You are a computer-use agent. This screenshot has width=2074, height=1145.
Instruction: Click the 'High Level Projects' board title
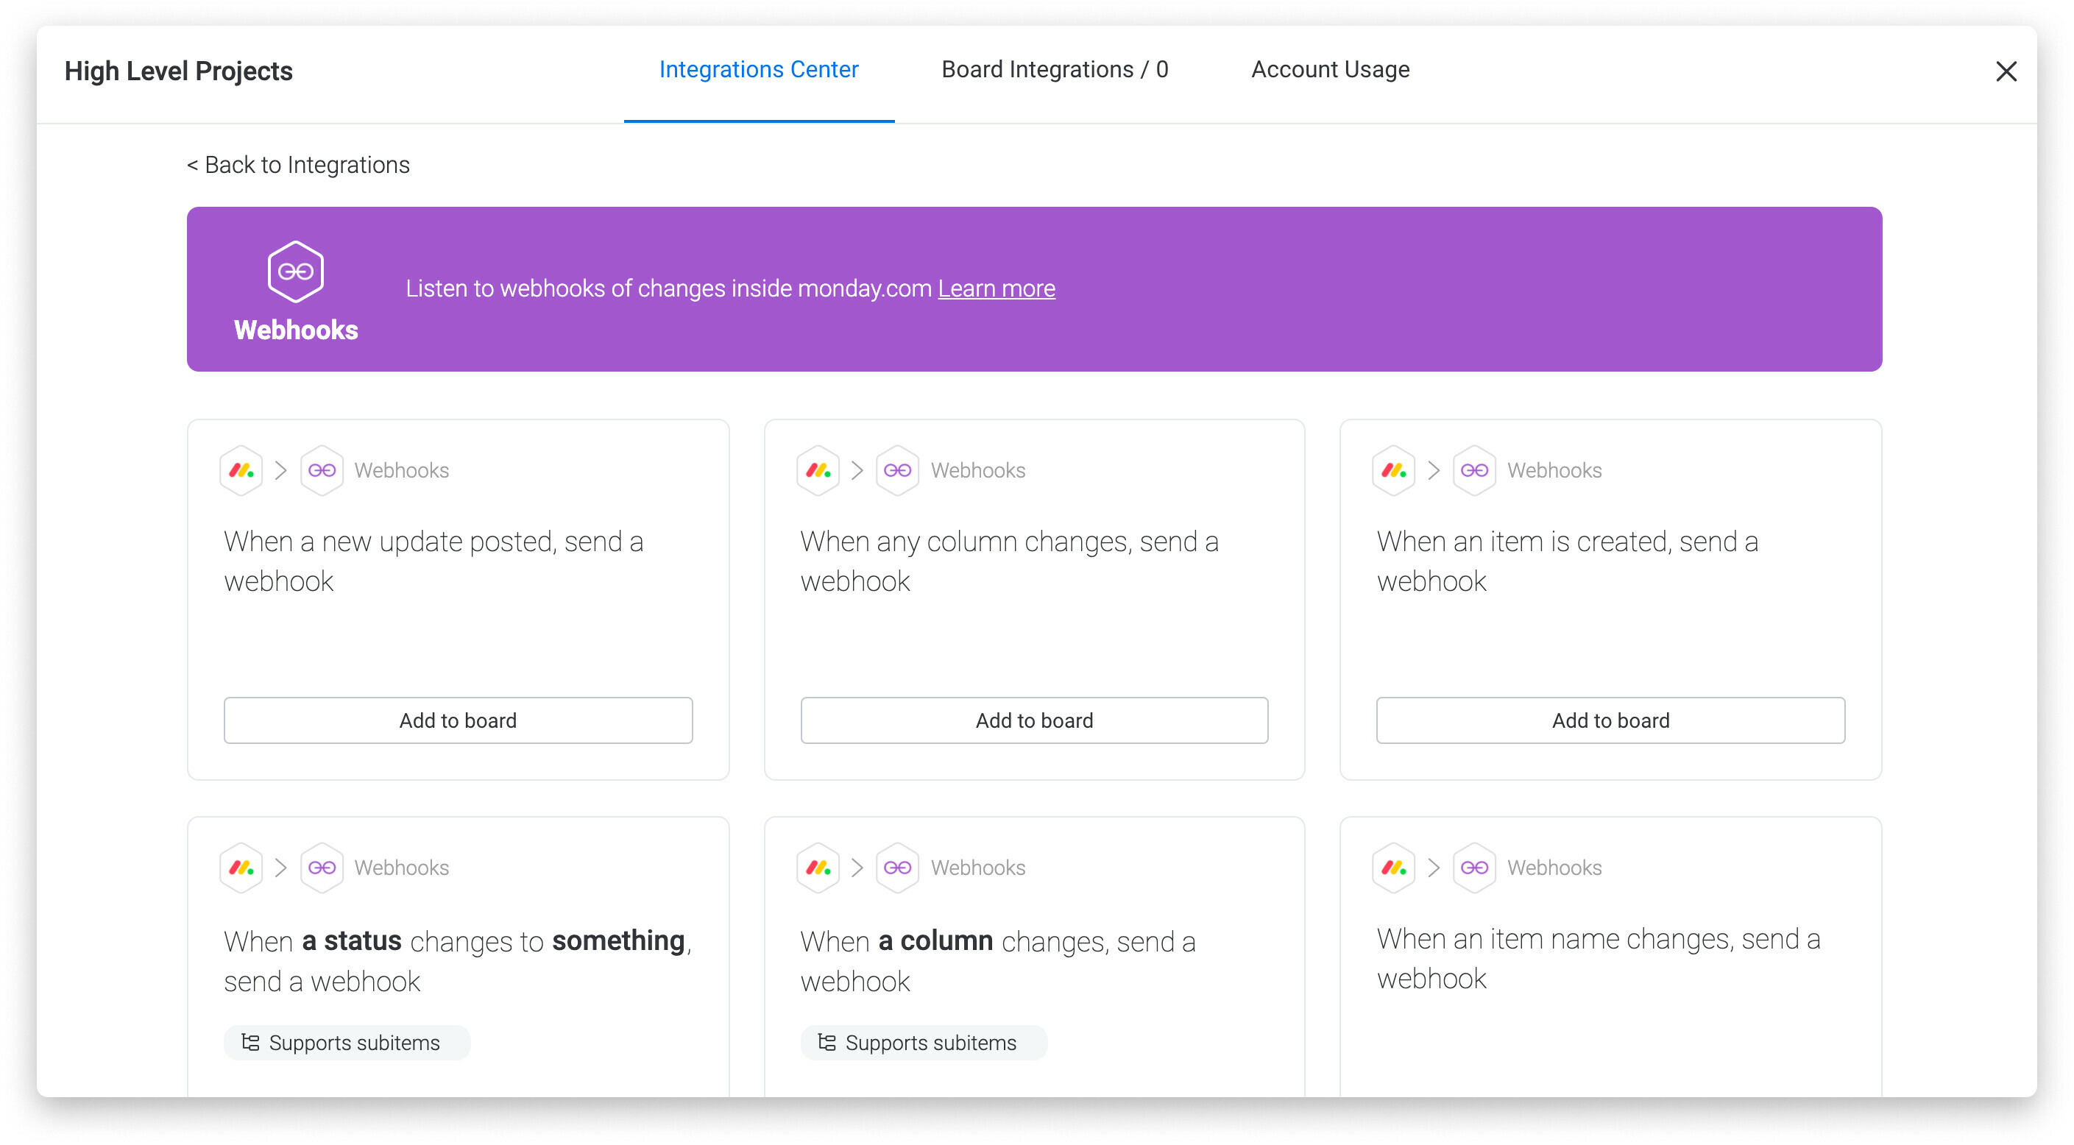pos(179,71)
